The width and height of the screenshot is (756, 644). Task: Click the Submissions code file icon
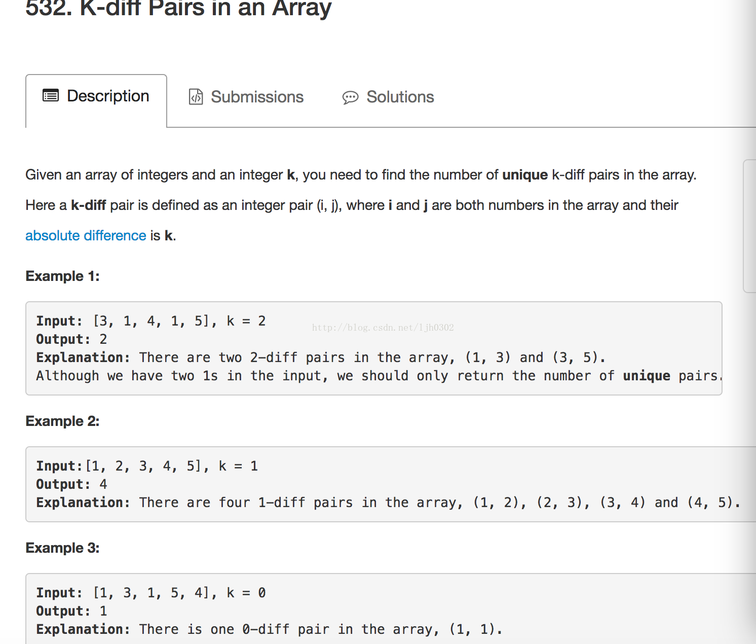[x=196, y=96]
